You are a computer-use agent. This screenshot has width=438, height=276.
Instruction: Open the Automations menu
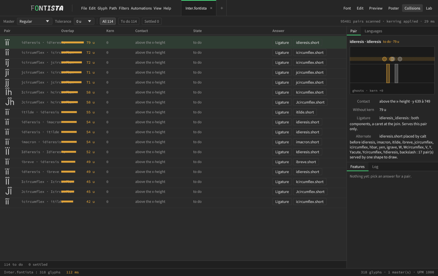coord(141,8)
